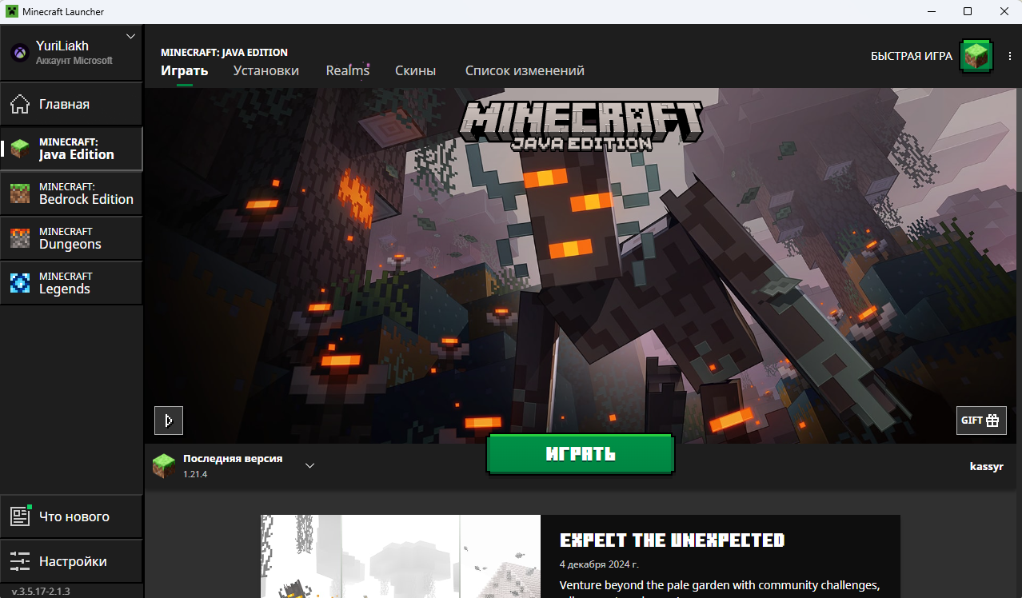Click the Minecraft Launcher creeper title icon
This screenshot has height=598, width=1022.
point(12,12)
